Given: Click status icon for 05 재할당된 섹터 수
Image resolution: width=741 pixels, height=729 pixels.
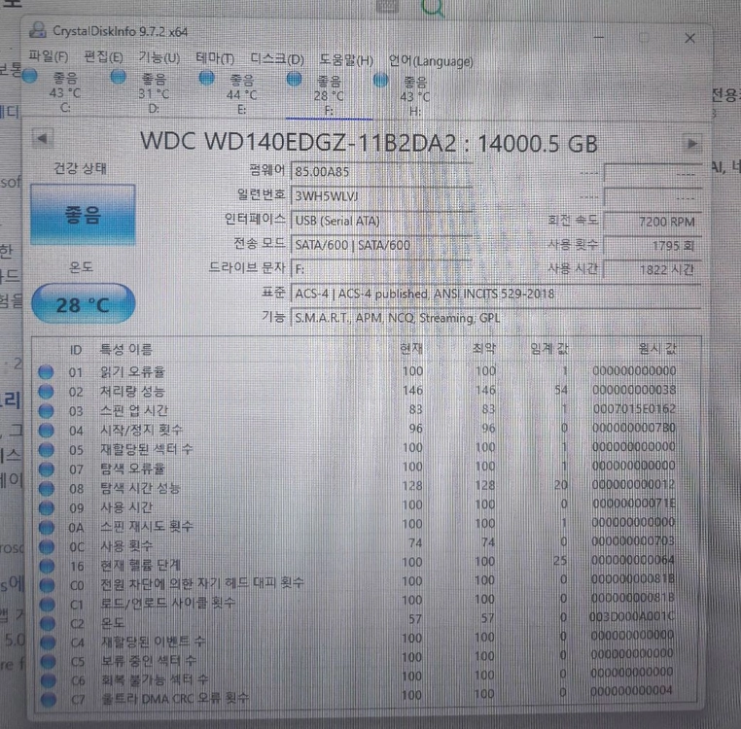Looking at the screenshot, I should [47, 449].
